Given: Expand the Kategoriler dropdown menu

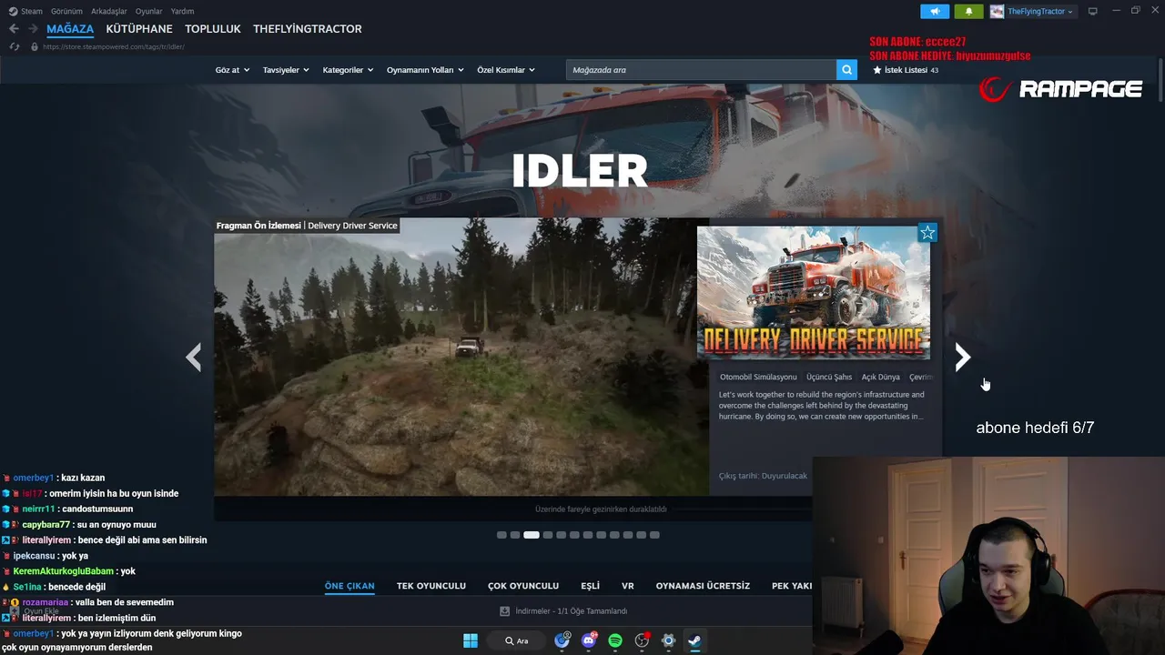Looking at the screenshot, I should [x=348, y=70].
